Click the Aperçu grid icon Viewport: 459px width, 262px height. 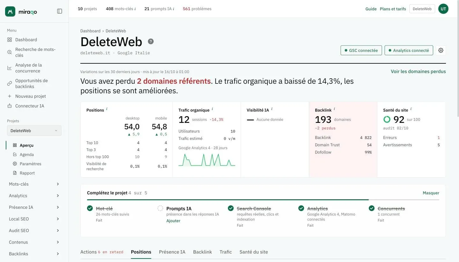(x=15, y=145)
